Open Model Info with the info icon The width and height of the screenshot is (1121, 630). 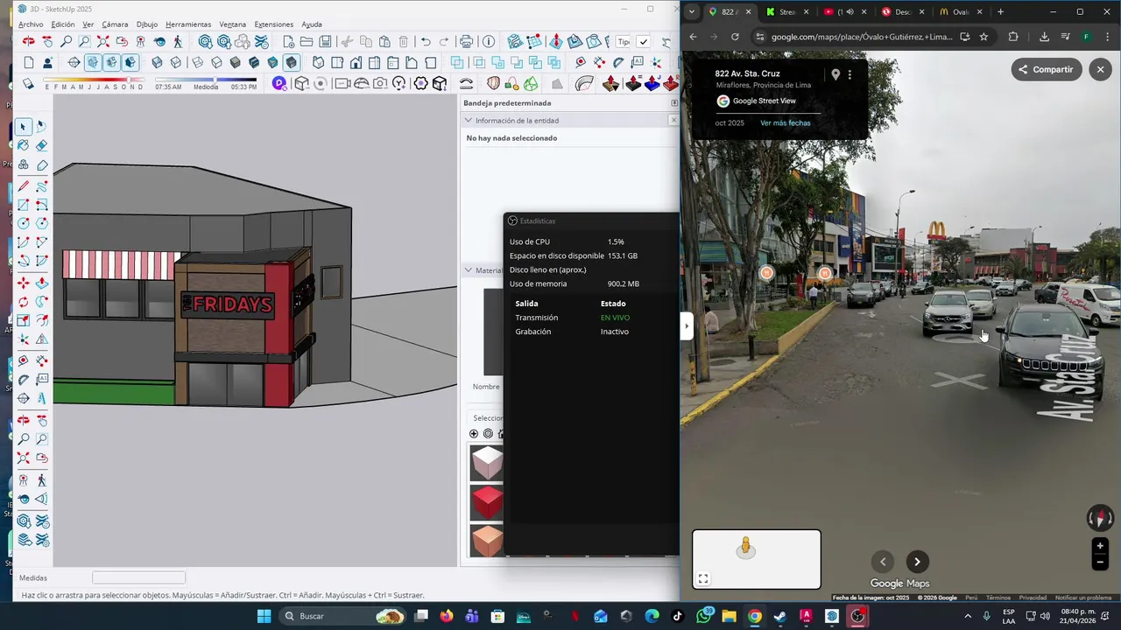488,41
